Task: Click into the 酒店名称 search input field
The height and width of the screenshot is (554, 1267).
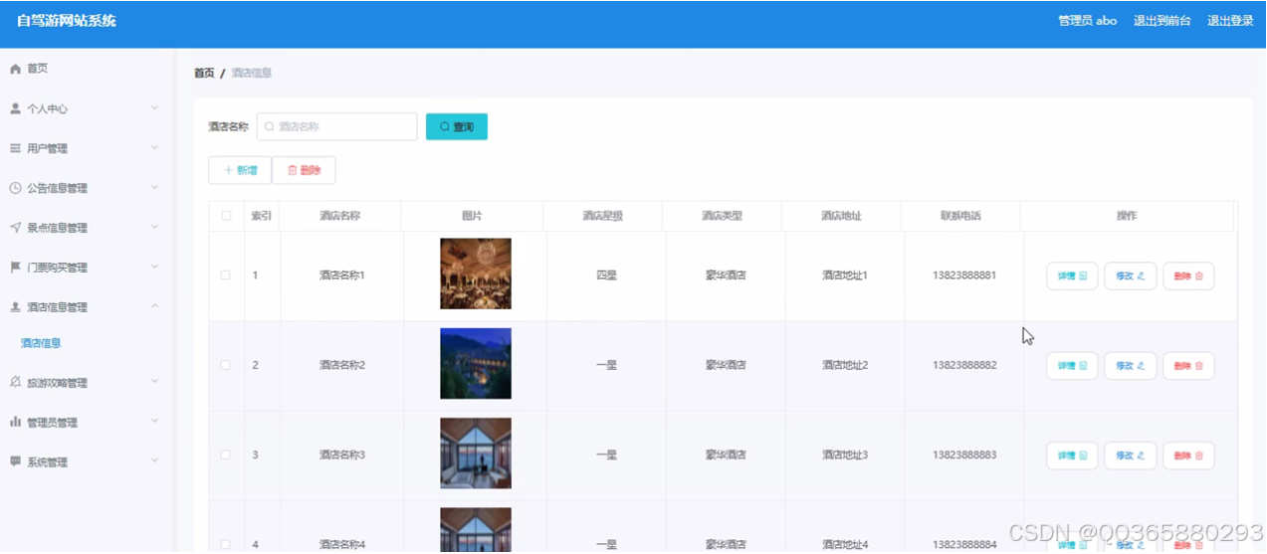Action: (x=337, y=127)
